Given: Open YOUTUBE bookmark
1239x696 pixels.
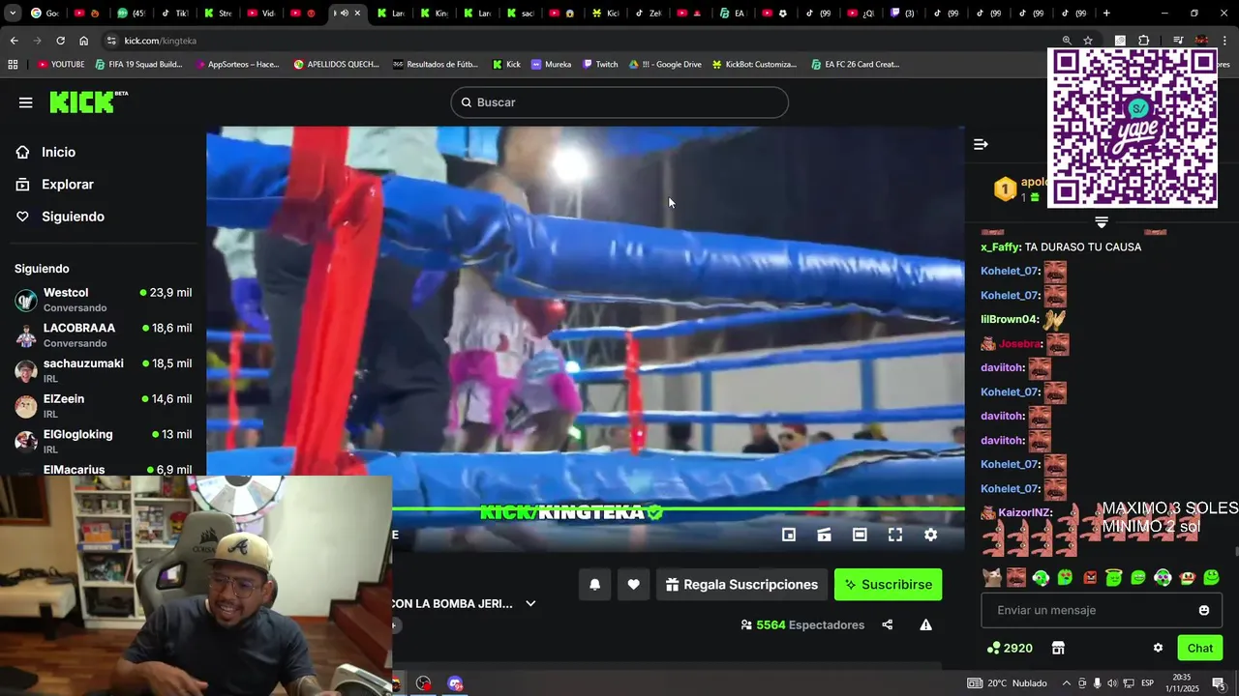Looking at the screenshot, I should pos(61,65).
